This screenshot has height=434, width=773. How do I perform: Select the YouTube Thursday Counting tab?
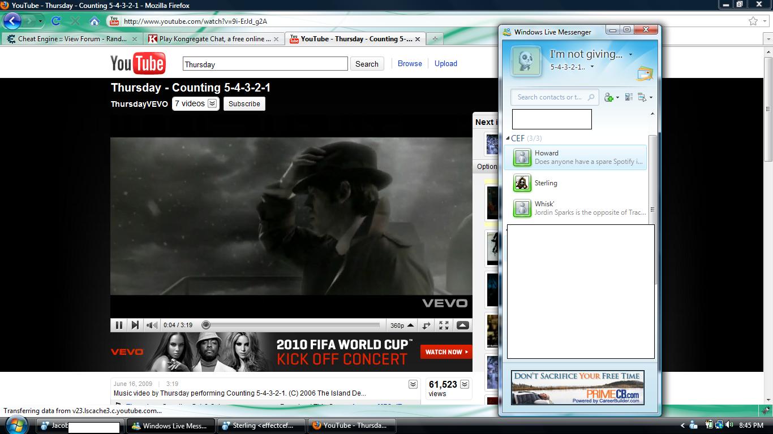(355, 39)
